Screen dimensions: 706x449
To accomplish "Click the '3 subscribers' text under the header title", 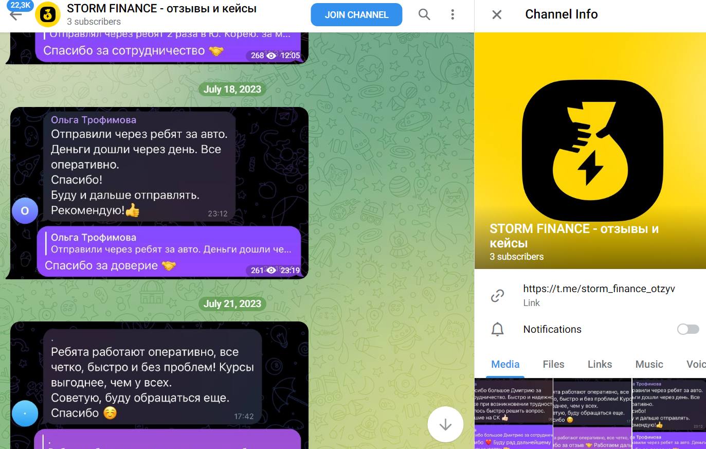I will click(x=94, y=22).
